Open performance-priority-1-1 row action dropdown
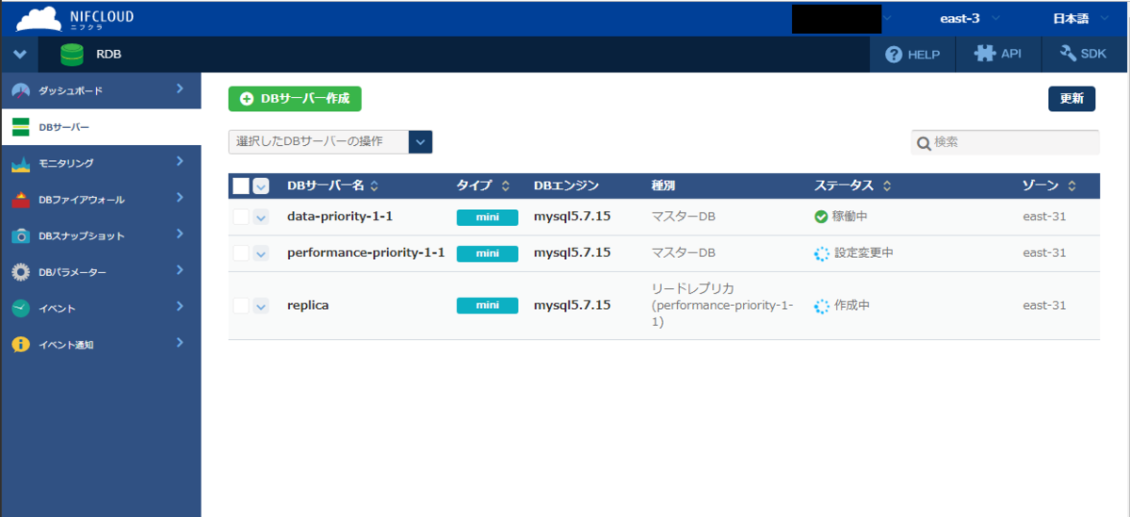The height and width of the screenshot is (517, 1130). (261, 253)
